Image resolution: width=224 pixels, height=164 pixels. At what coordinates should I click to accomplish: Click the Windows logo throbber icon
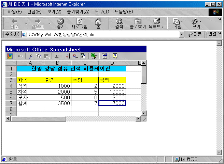[x=215, y=12]
